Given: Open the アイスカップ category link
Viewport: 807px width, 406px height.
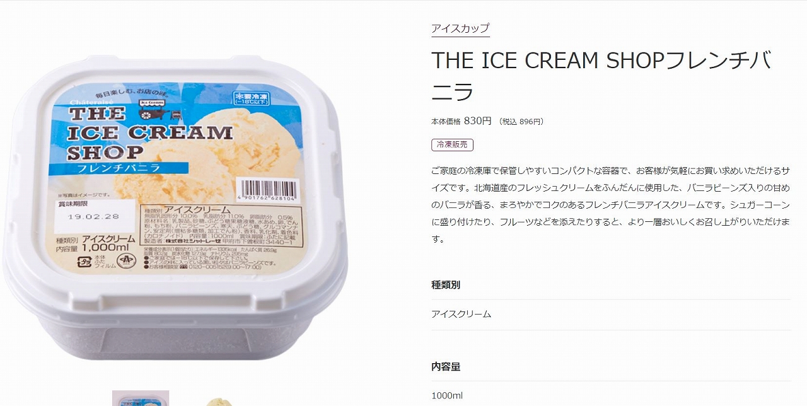Looking at the screenshot, I should [460, 28].
